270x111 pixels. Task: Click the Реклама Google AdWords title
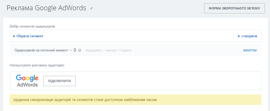point(46,8)
